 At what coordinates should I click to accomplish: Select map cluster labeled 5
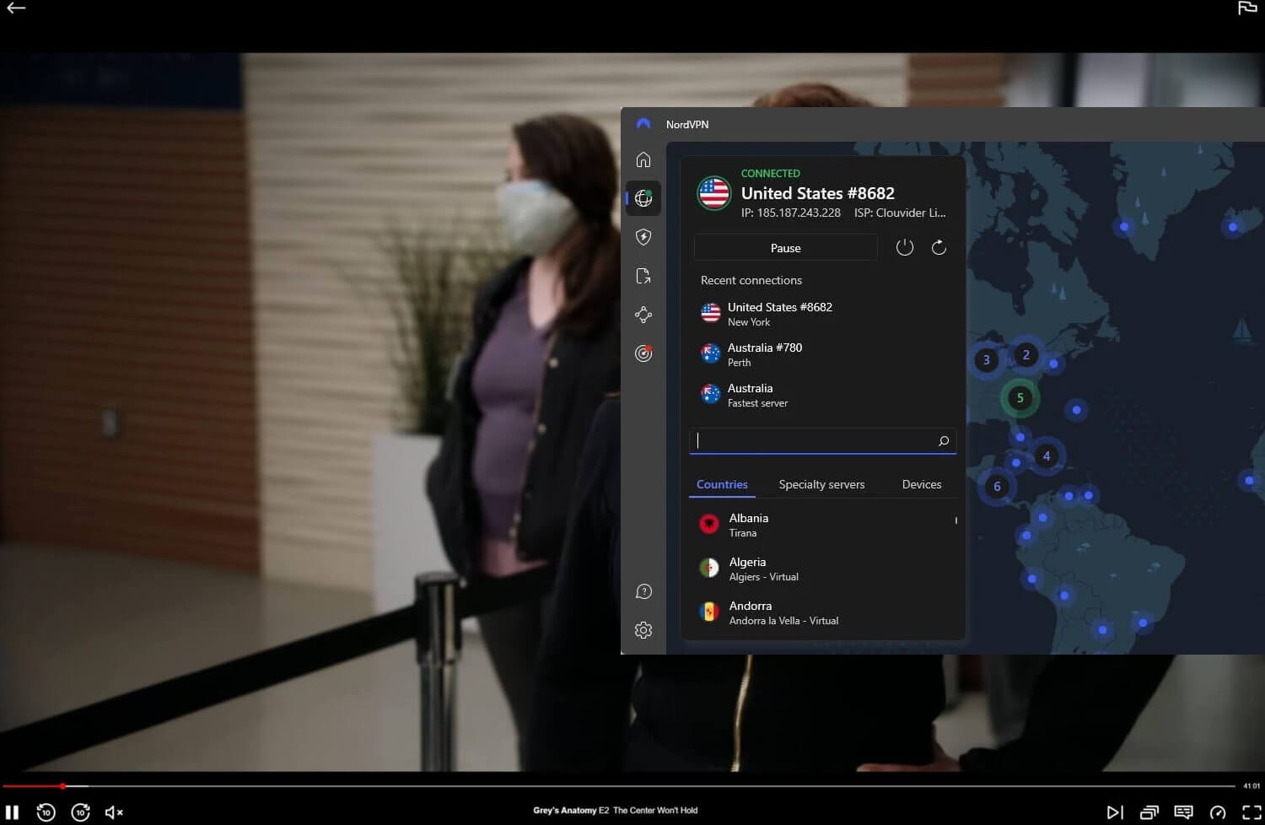pos(1020,398)
